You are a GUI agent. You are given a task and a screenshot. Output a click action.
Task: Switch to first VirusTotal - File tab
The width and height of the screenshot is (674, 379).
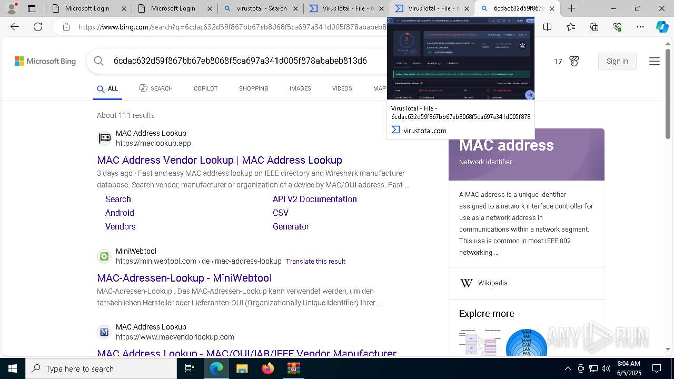click(346, 8)
